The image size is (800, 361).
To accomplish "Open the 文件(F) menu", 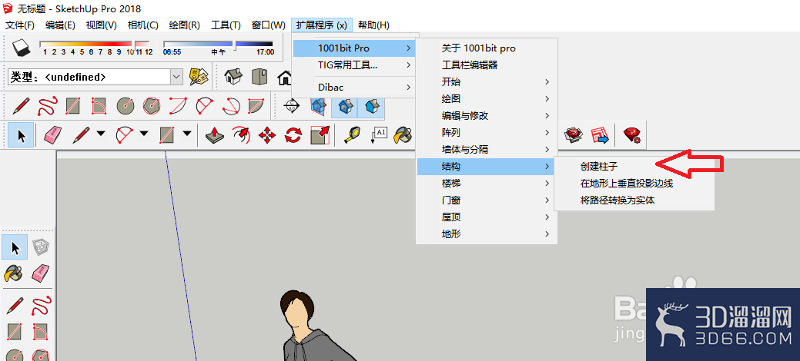I will [20, 25].
